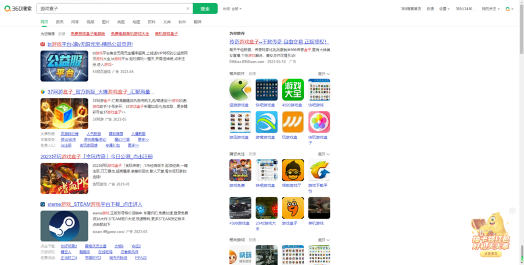Click the Steam logo thumbnail
The height and width of the screenshot is (265, 524).
click(64, 226)
